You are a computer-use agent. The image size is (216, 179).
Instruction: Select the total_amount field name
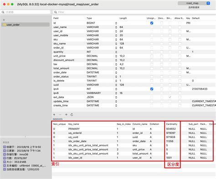pyautogui.click(x=61, y=68)
